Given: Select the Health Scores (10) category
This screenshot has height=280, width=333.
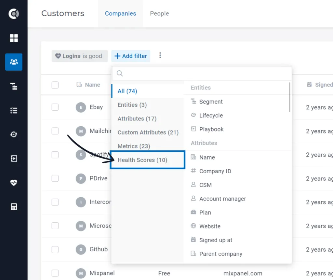Looking at the screenshot, I should 148,160.
